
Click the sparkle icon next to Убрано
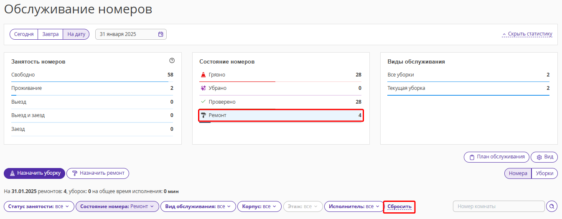pyautogui.click(x=203, y=88)
